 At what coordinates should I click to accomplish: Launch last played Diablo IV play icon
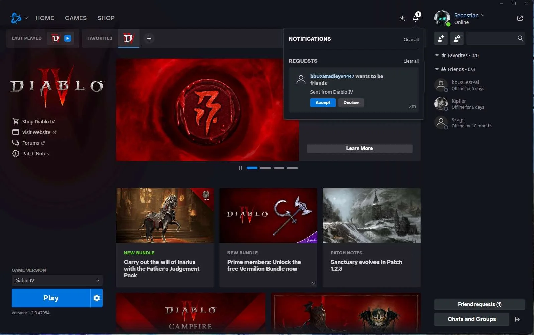pyautogui.click(x=68, y=38)
